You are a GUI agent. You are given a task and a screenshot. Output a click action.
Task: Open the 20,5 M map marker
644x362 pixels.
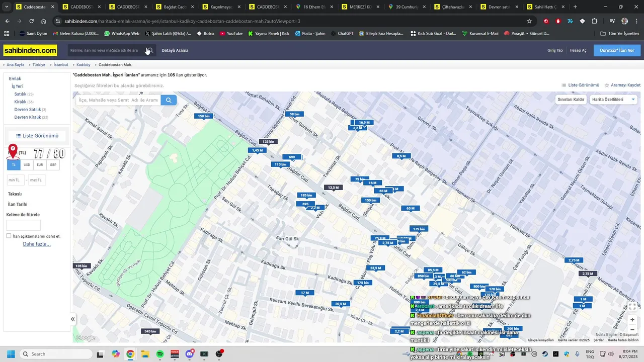(x=341, y=304)
